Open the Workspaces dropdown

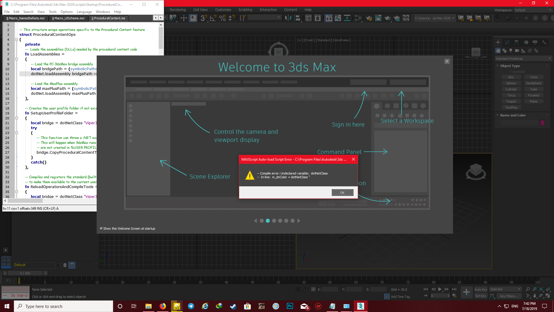click(x=533, y=10)
